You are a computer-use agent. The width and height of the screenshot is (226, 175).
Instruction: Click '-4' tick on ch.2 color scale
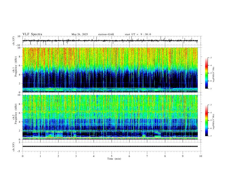pos(211,113)
